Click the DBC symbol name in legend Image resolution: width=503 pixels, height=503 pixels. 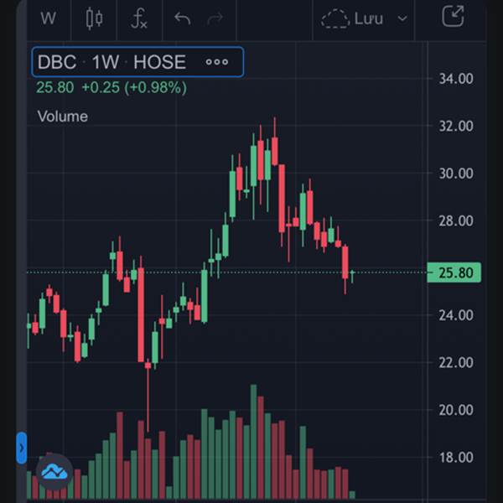(x=57, y=62)
